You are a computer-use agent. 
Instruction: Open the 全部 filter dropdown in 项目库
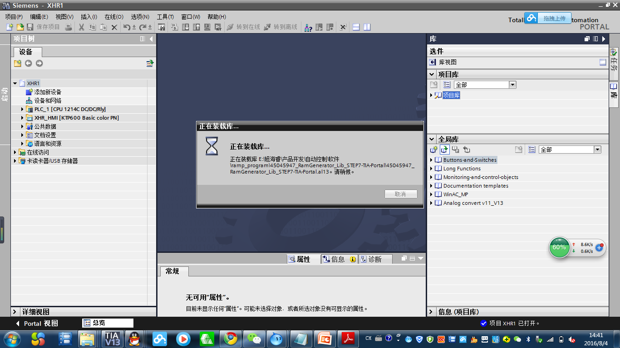pyautogui.click(x=512, y=85)
